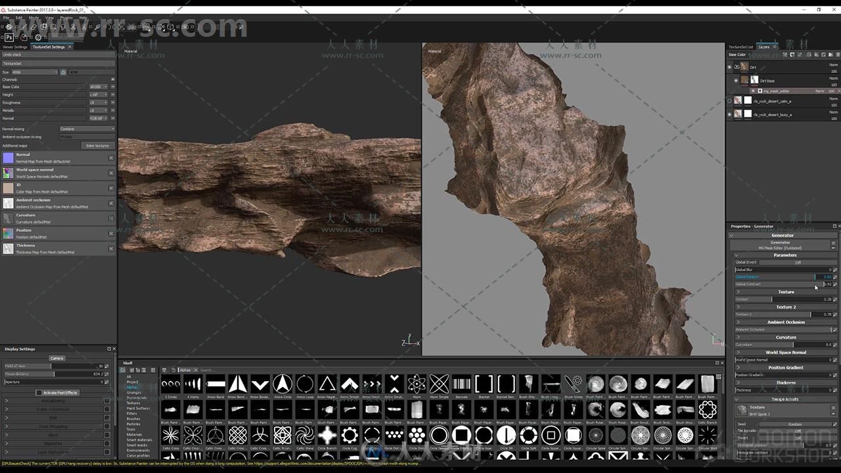Select the 3 Circles alpha thumbnail

(x=170, y=383)
